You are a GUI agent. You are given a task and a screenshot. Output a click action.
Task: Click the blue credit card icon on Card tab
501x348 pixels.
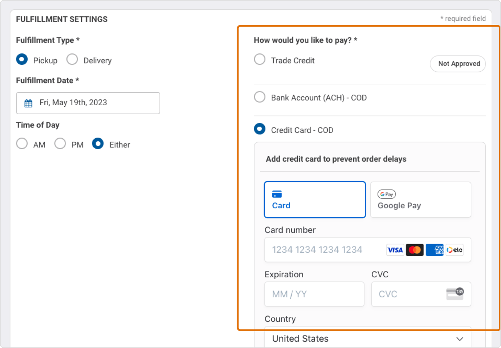point(277,194)
